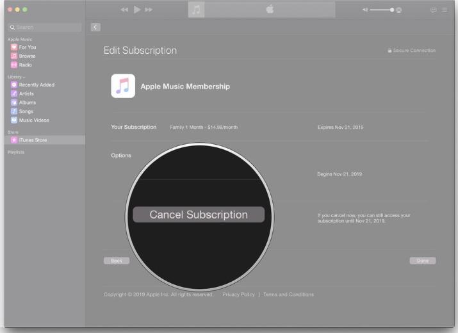Click the Expires Nov 21, 2019 text

tap(341, 127)
